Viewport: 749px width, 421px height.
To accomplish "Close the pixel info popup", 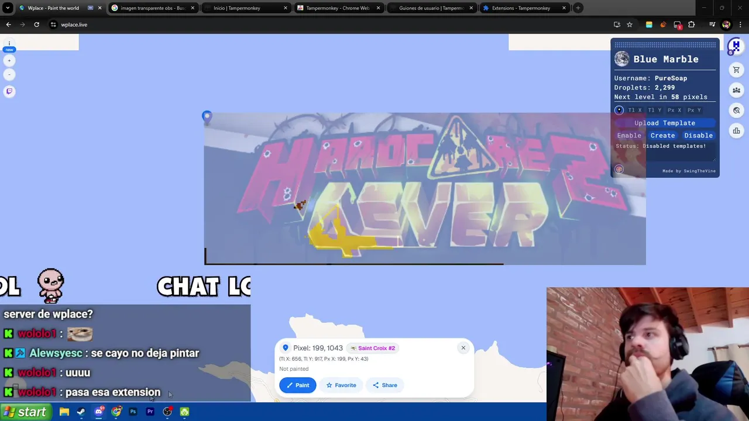I will click(463, 348).
